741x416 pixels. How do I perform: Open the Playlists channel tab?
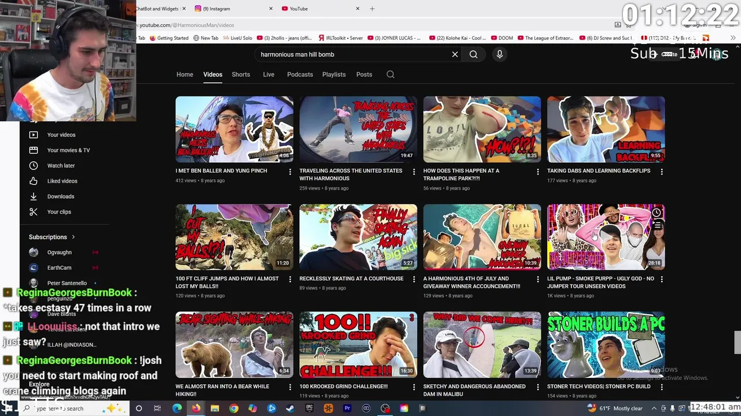(x=334, y=75)
